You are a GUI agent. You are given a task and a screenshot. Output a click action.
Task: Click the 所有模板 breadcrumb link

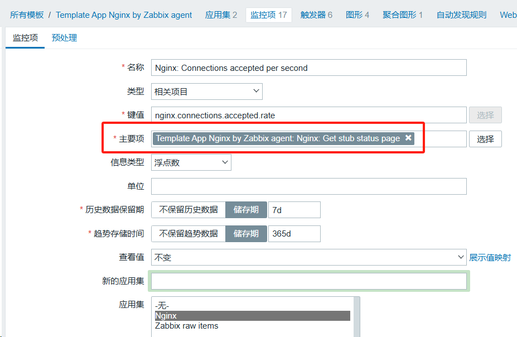(27, 15)
